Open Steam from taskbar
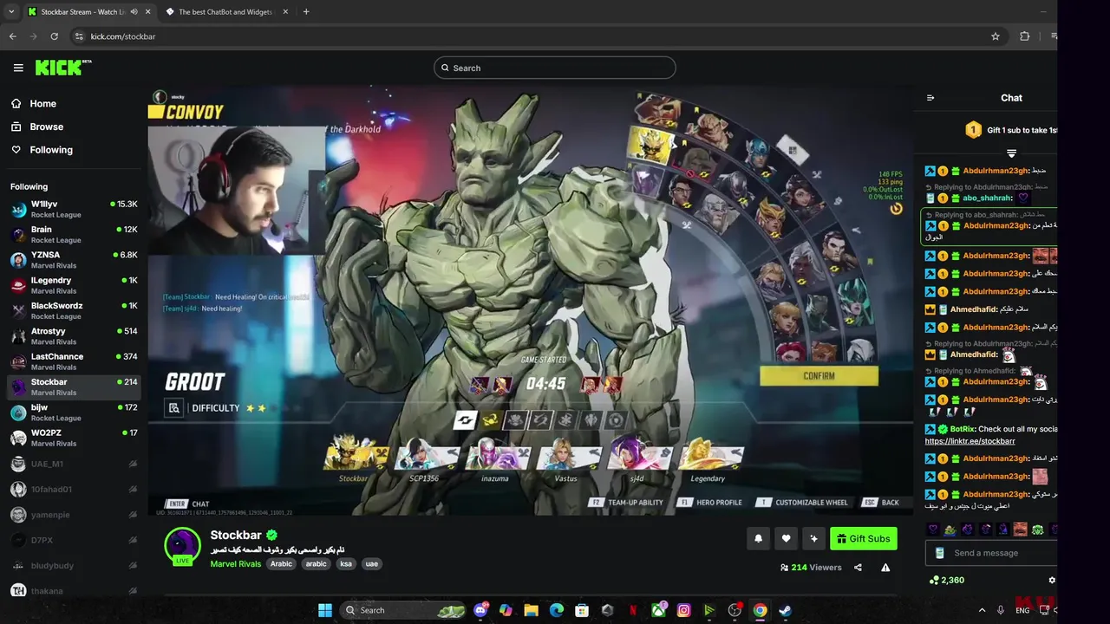 coord(785,610)
